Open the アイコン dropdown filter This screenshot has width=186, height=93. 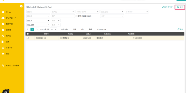(137, 12)
